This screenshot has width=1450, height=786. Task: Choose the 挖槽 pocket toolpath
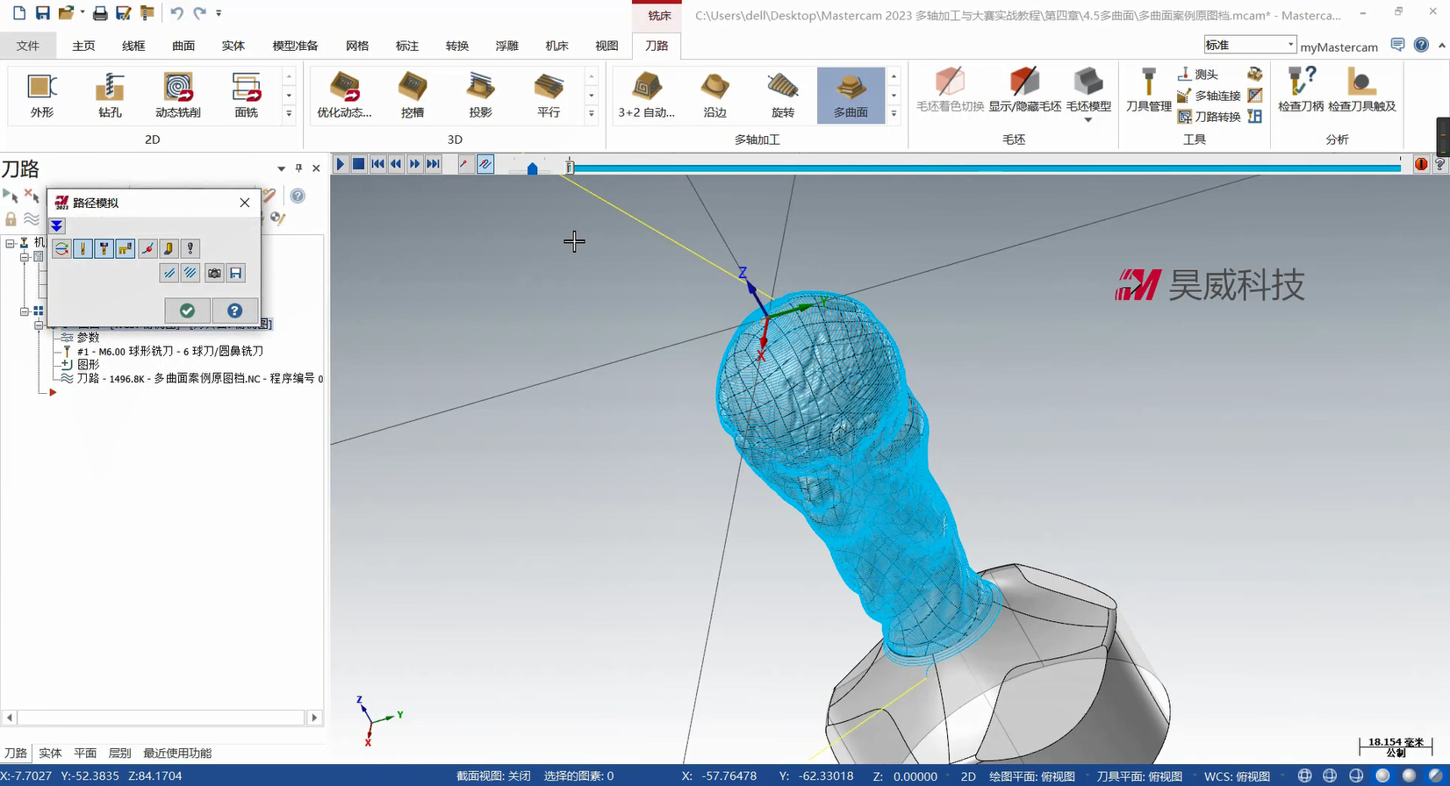[x=412, y=95]
